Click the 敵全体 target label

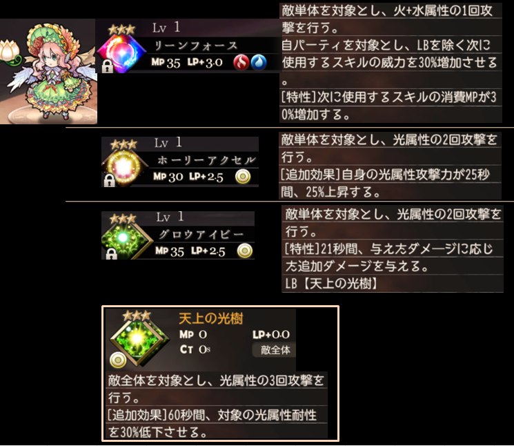[275, 350]
